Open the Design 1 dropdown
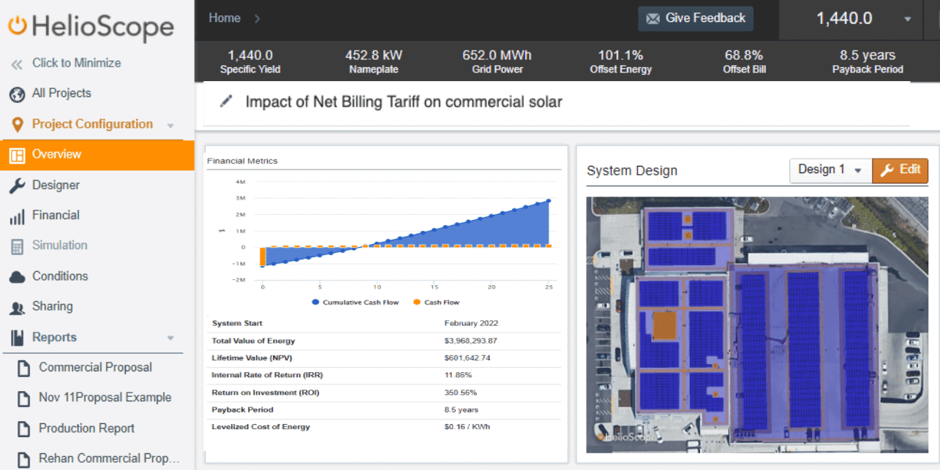 coord(830,170)
